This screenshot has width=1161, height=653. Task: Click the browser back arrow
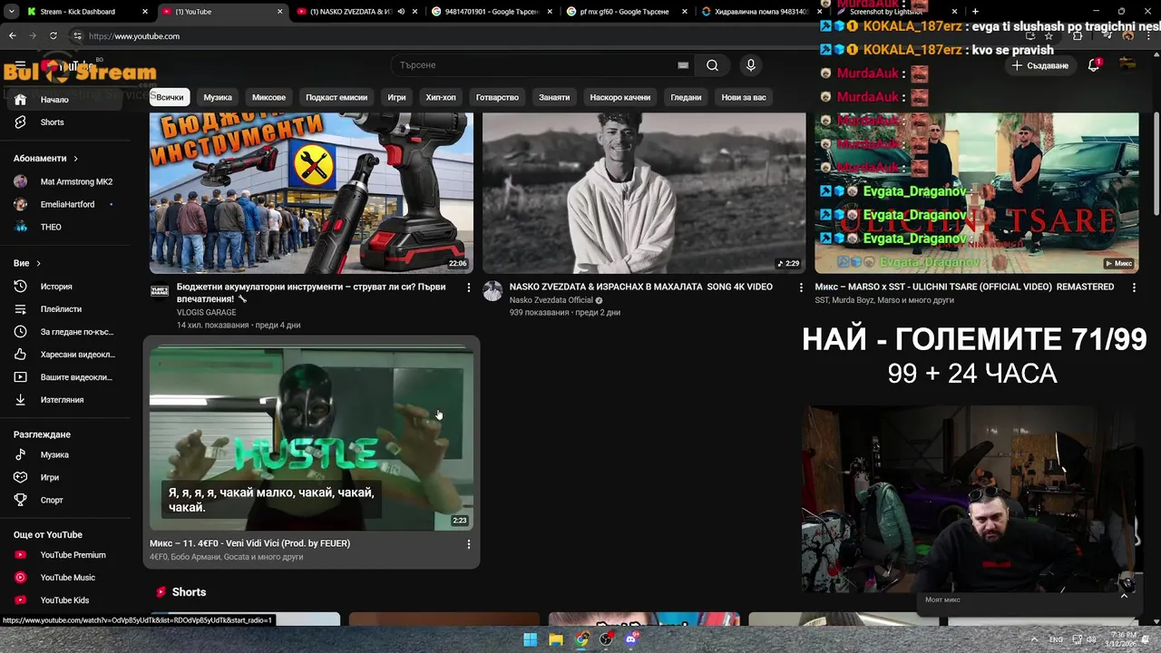coord(12,36)
